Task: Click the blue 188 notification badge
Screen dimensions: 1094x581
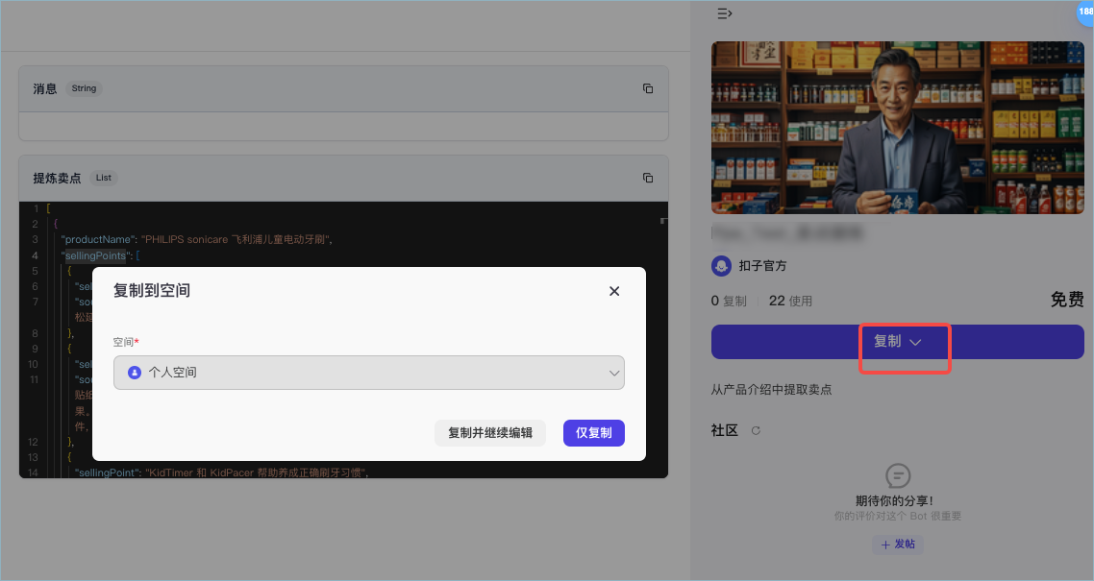Action: coord(1085,12)
